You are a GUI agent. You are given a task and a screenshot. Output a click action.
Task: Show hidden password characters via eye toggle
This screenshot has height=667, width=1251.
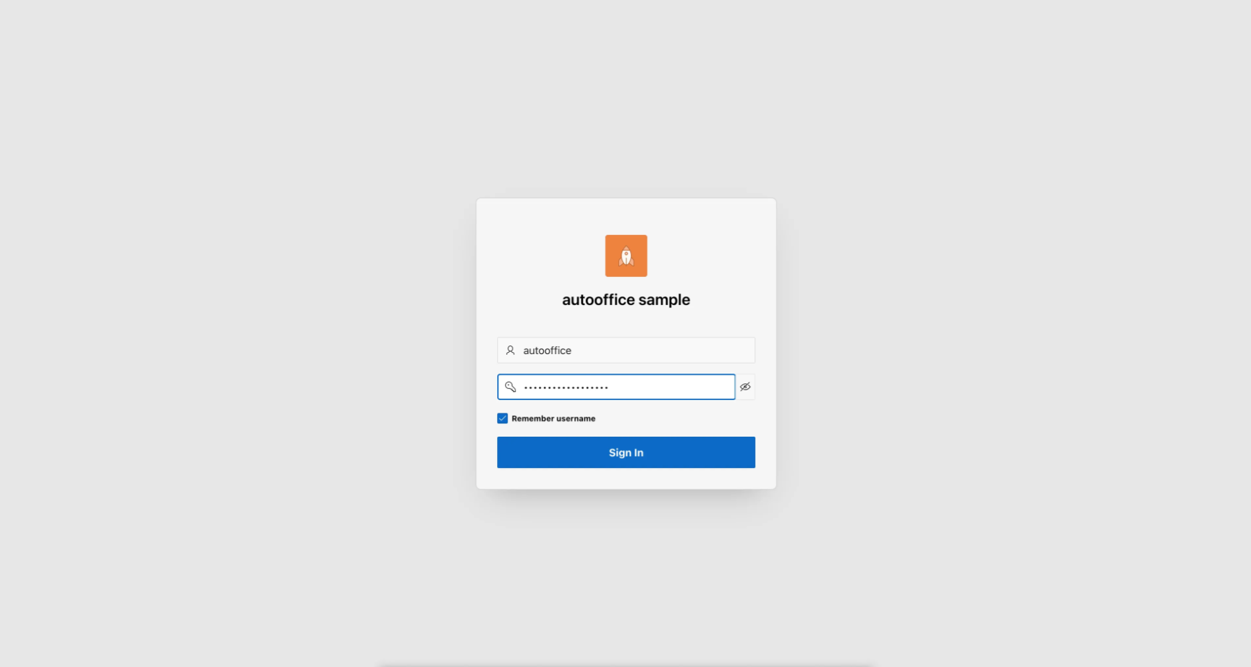pos(745,387)
